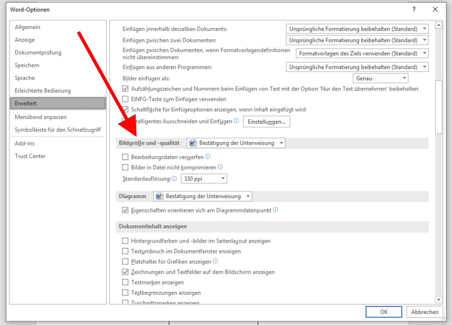
Task: Open Trust Center category
Action: click(x=58, y=156)
